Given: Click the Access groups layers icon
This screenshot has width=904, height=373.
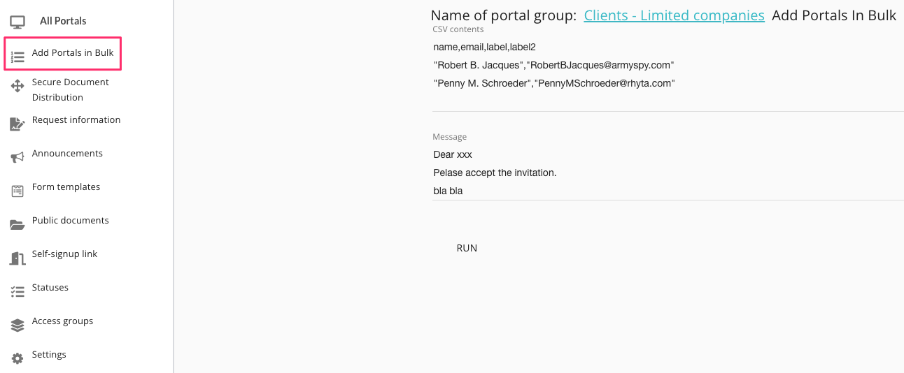Looking at the screenshot, I should coord(17,325).
